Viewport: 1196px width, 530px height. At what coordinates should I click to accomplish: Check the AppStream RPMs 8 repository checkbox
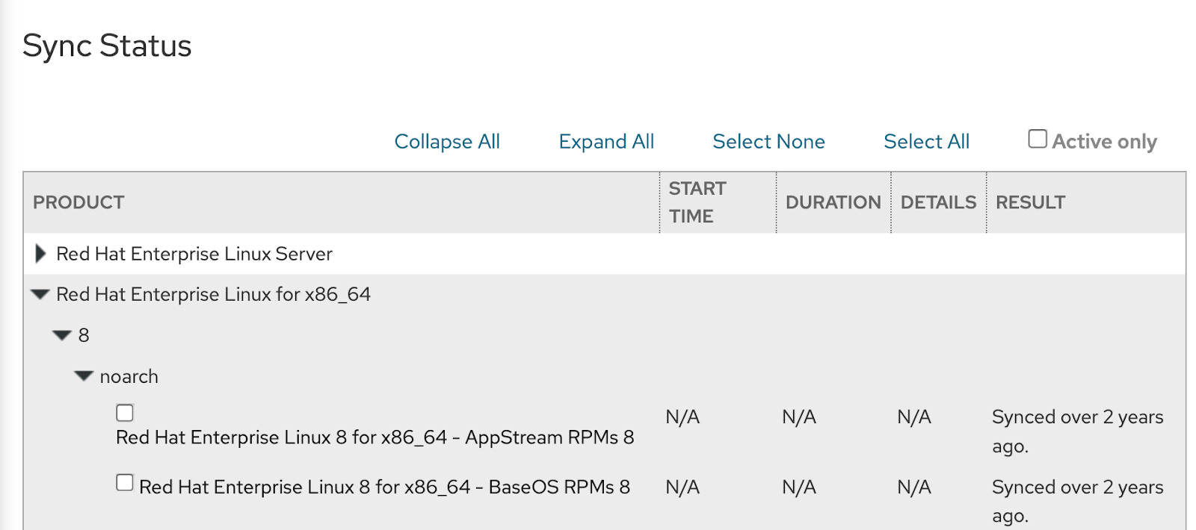[125, 413]
